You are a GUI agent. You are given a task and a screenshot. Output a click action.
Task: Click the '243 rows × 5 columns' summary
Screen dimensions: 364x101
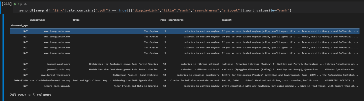click(x=30, y=95)
